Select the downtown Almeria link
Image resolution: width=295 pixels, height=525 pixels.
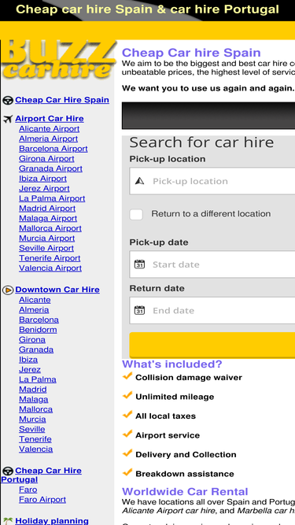pyautogui.click(x=34, y=309)
